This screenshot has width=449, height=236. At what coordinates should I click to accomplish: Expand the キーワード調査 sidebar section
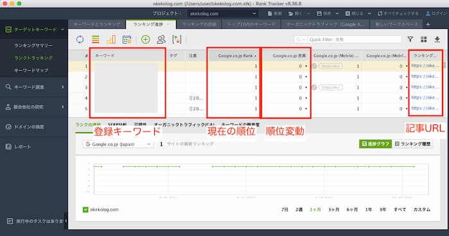[x=34, y=87]
